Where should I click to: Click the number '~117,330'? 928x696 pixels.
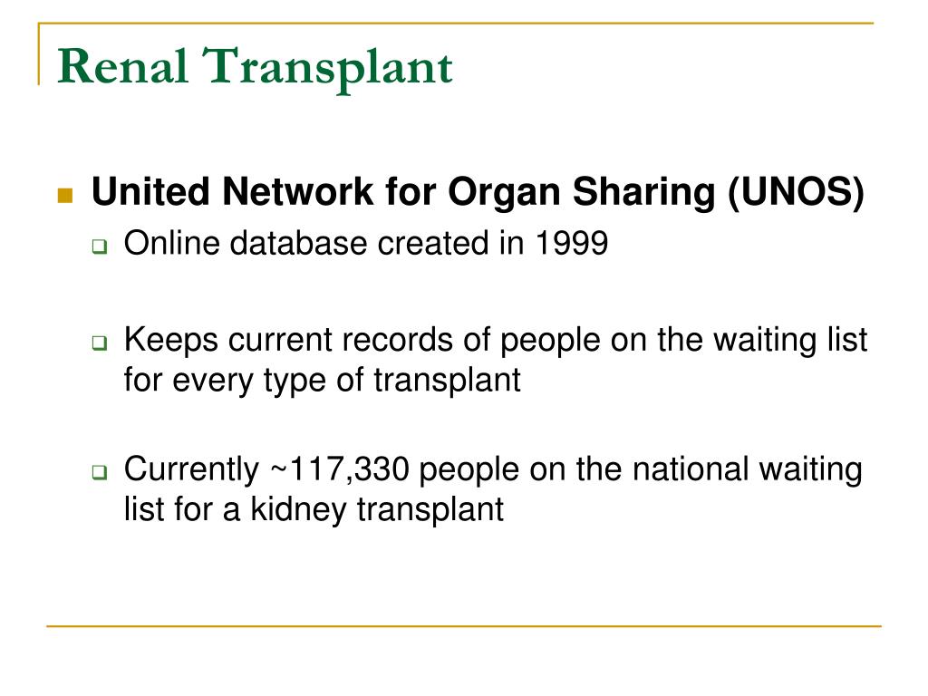pos(340,470)
